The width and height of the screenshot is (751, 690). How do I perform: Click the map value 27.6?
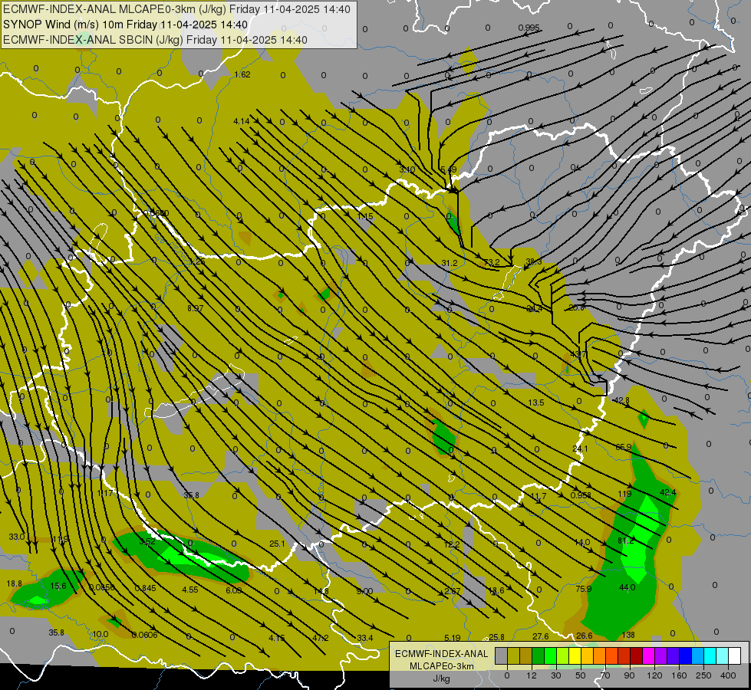540,636
